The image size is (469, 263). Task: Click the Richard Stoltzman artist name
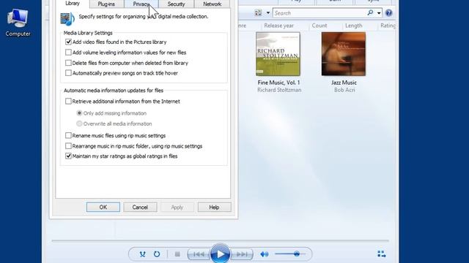click(279, 90)
